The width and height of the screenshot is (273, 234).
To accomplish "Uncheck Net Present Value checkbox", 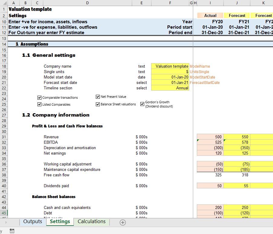I will point(98,97).
